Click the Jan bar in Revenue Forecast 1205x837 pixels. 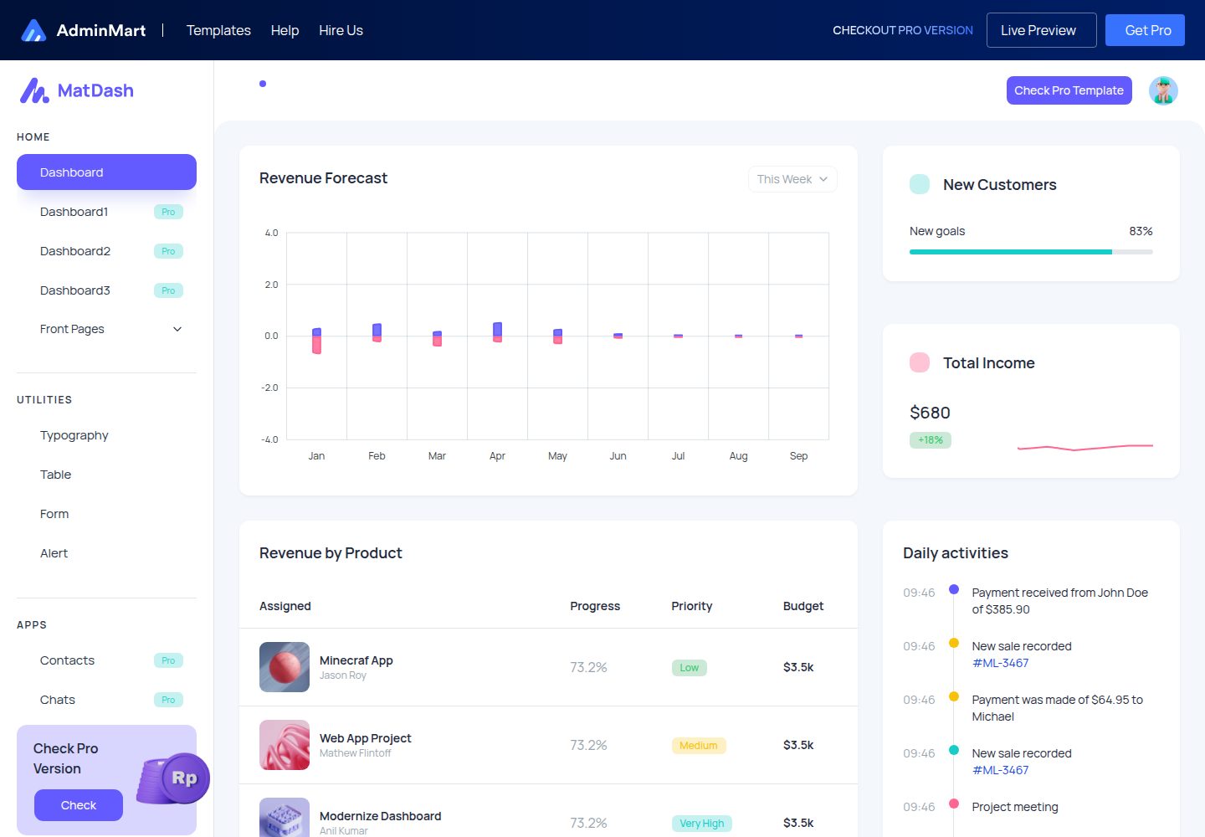(316, 341)
